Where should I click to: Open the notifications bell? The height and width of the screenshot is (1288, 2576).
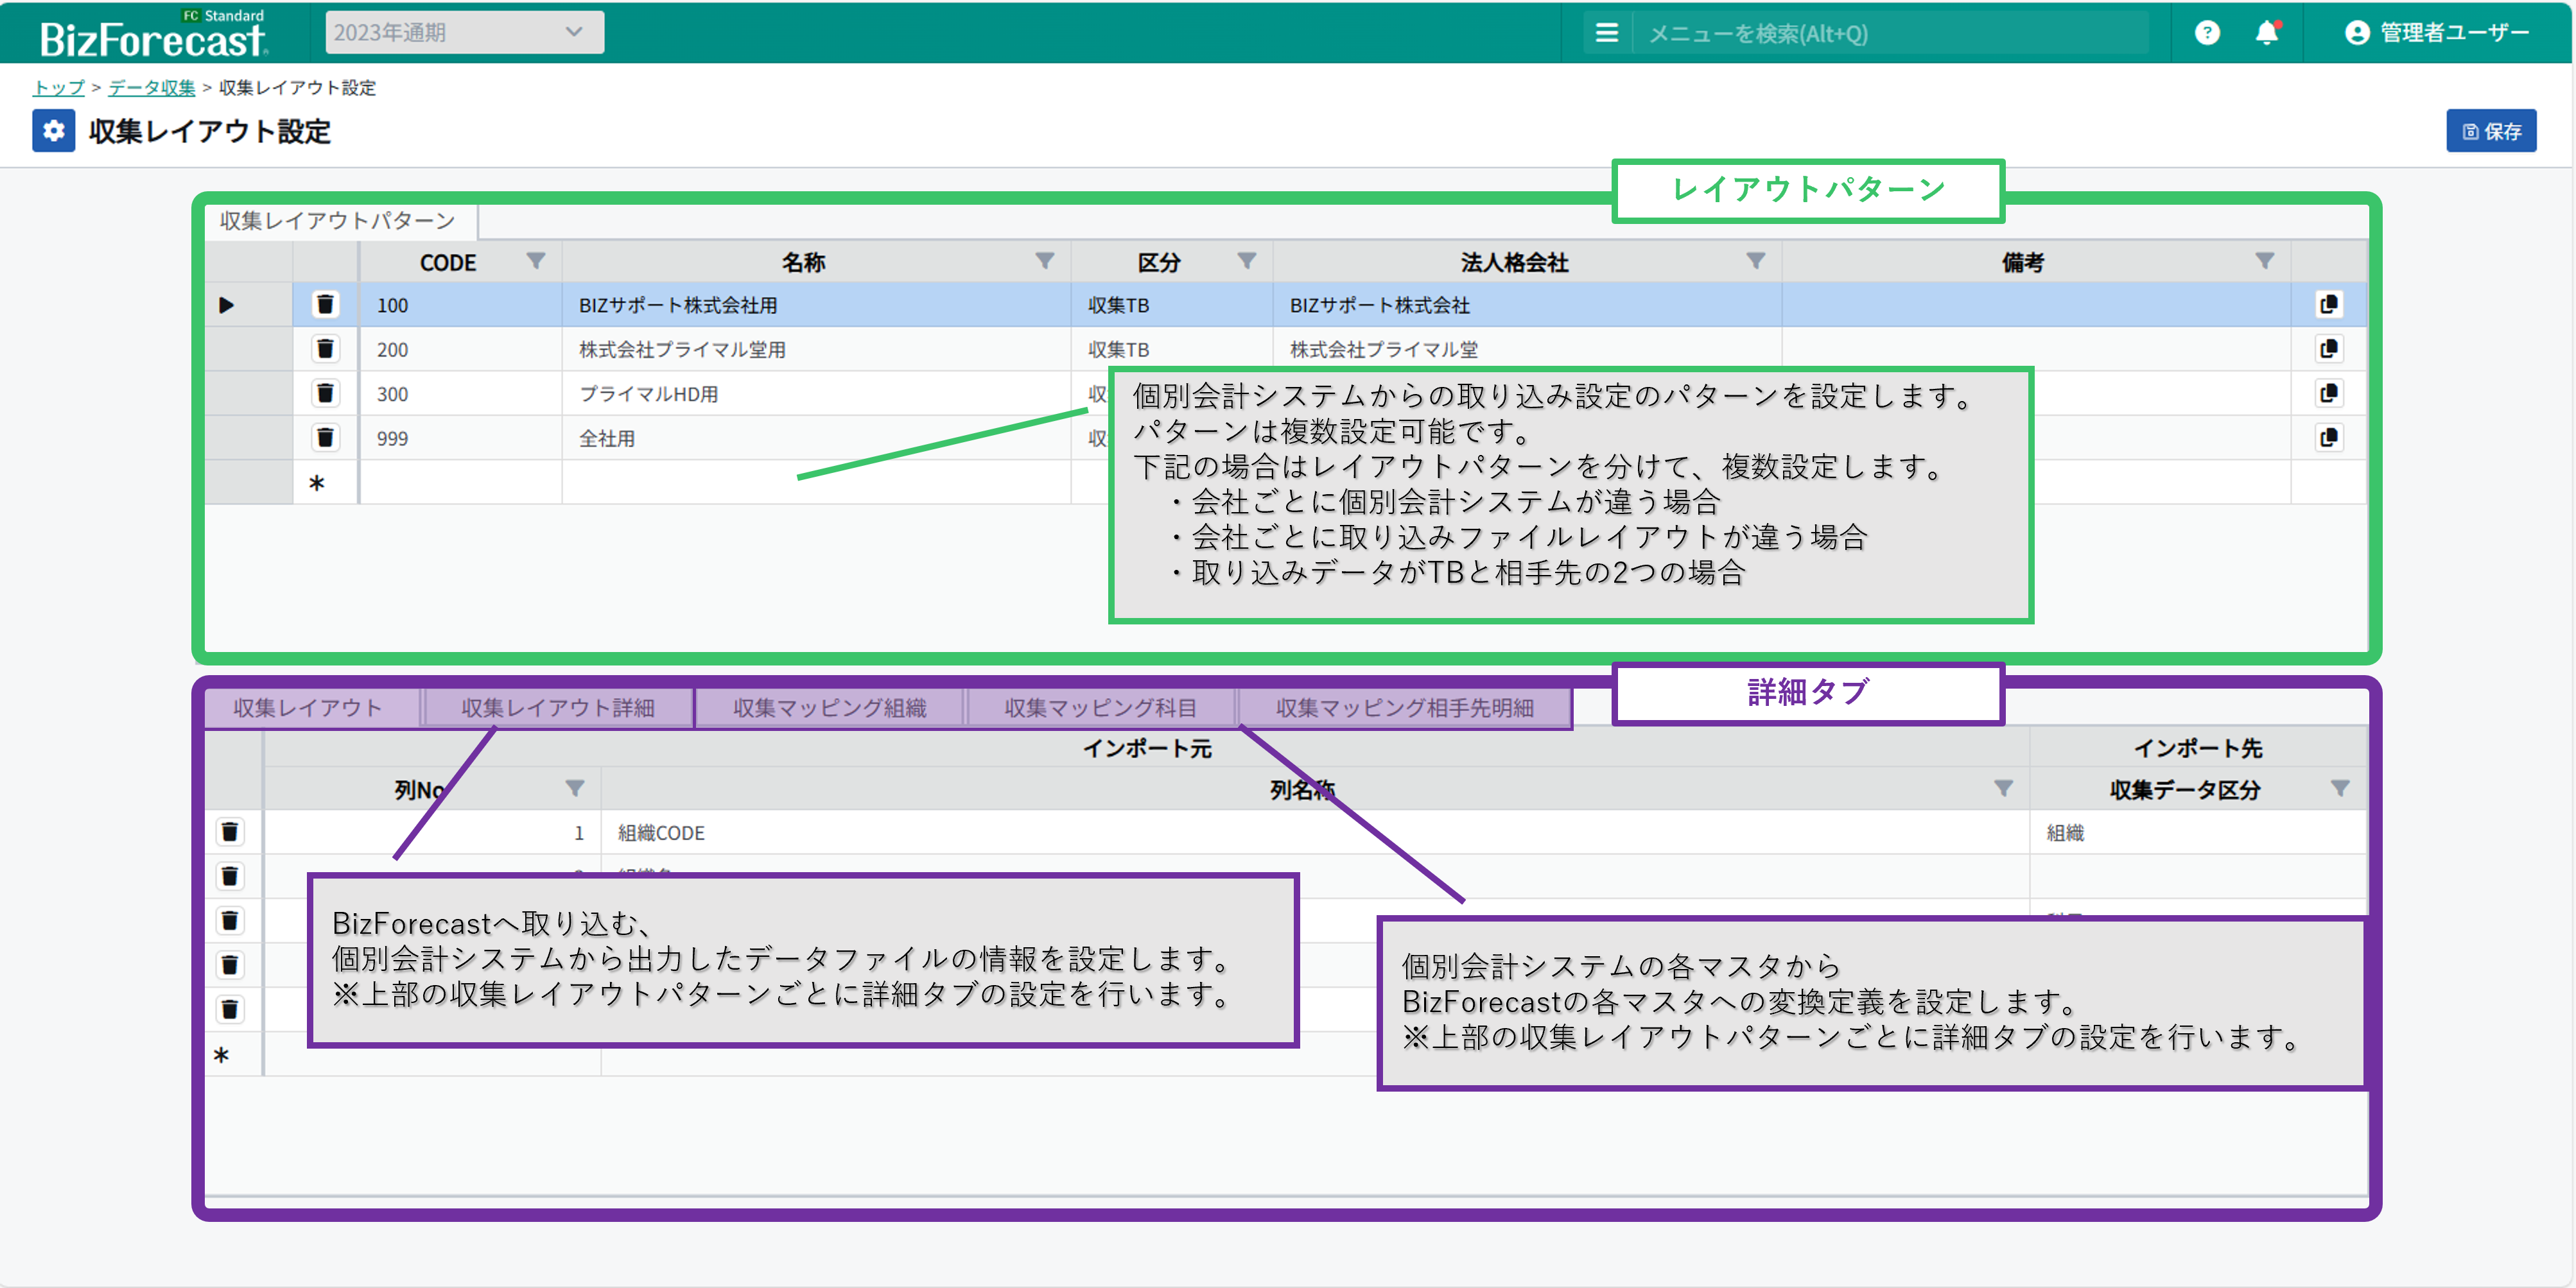(2266, 33)
